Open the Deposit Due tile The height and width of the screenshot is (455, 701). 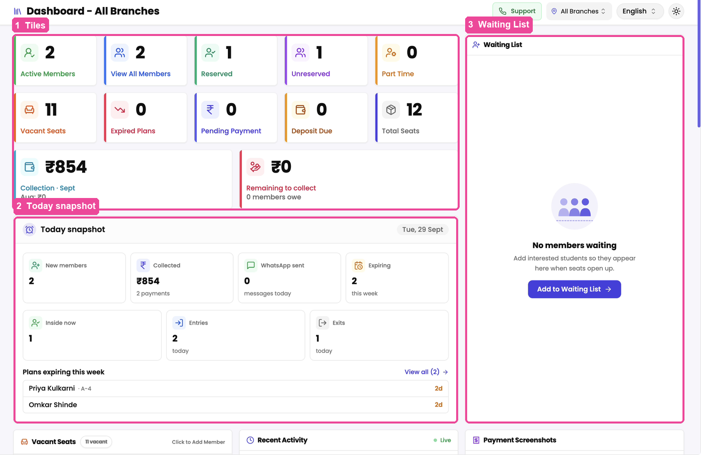tap(326, 117)
